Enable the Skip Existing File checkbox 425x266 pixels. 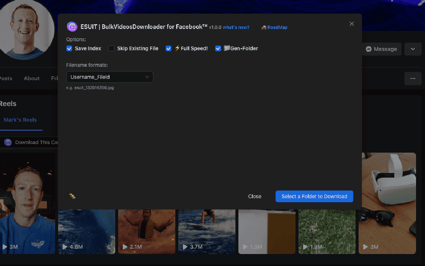click(111, 49)
